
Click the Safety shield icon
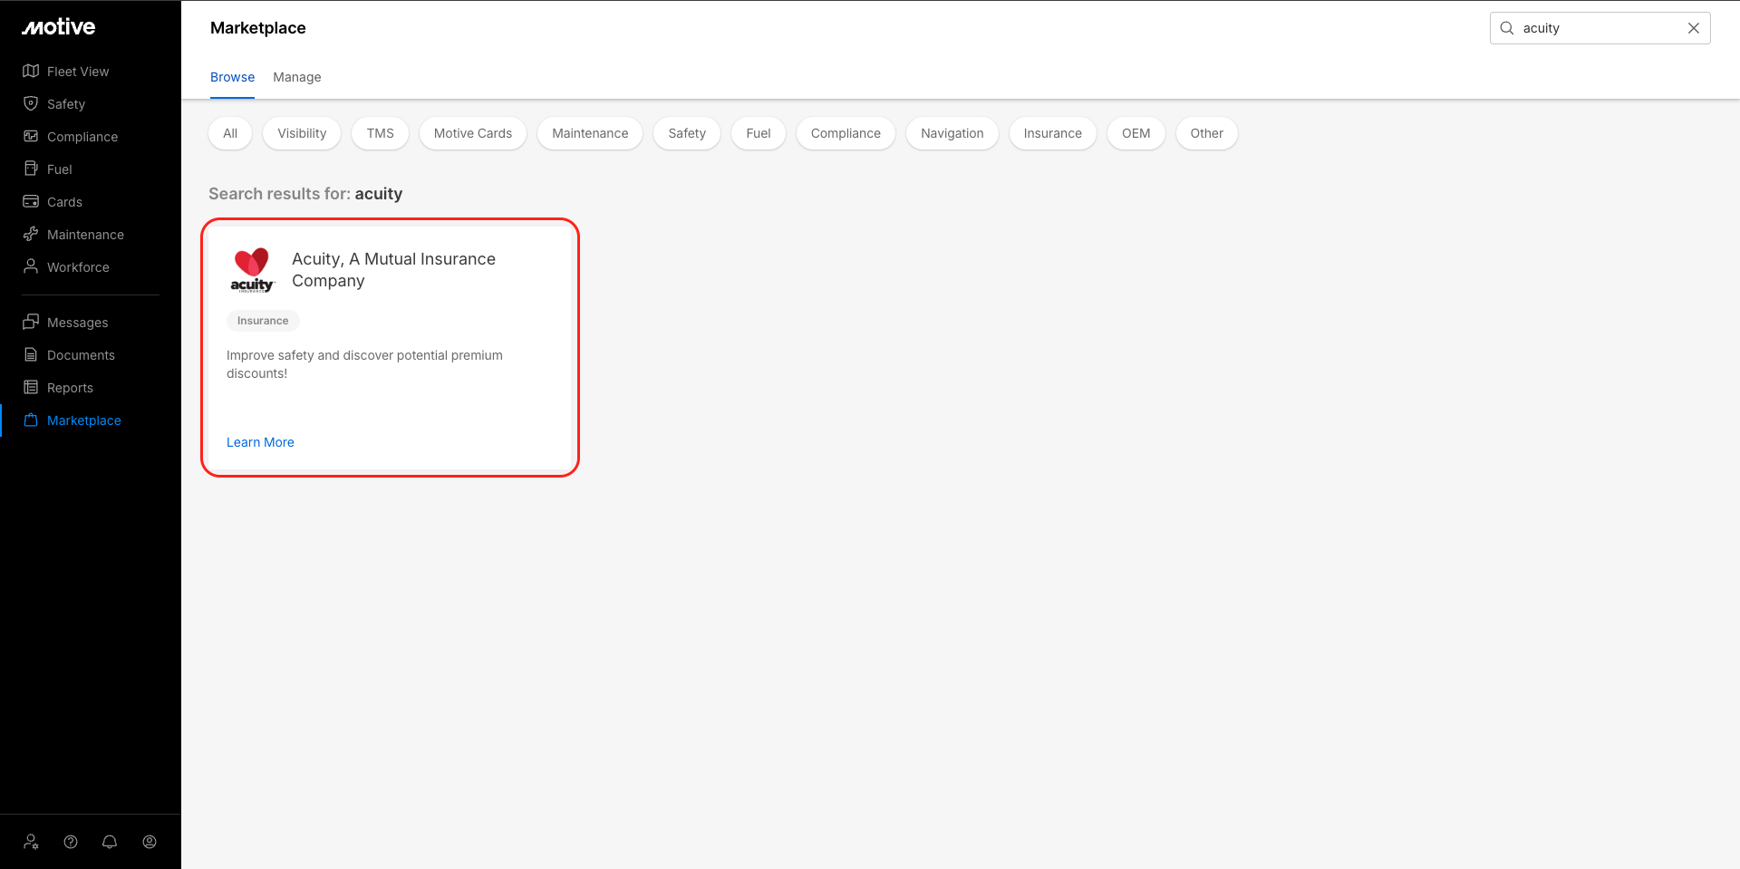(x=31, y=104)
